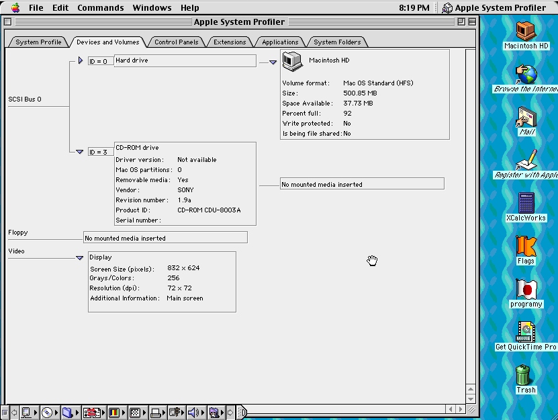Select the Register with Apple icon
This screenshot has width=558, height=420.
[x=526, y=160]
